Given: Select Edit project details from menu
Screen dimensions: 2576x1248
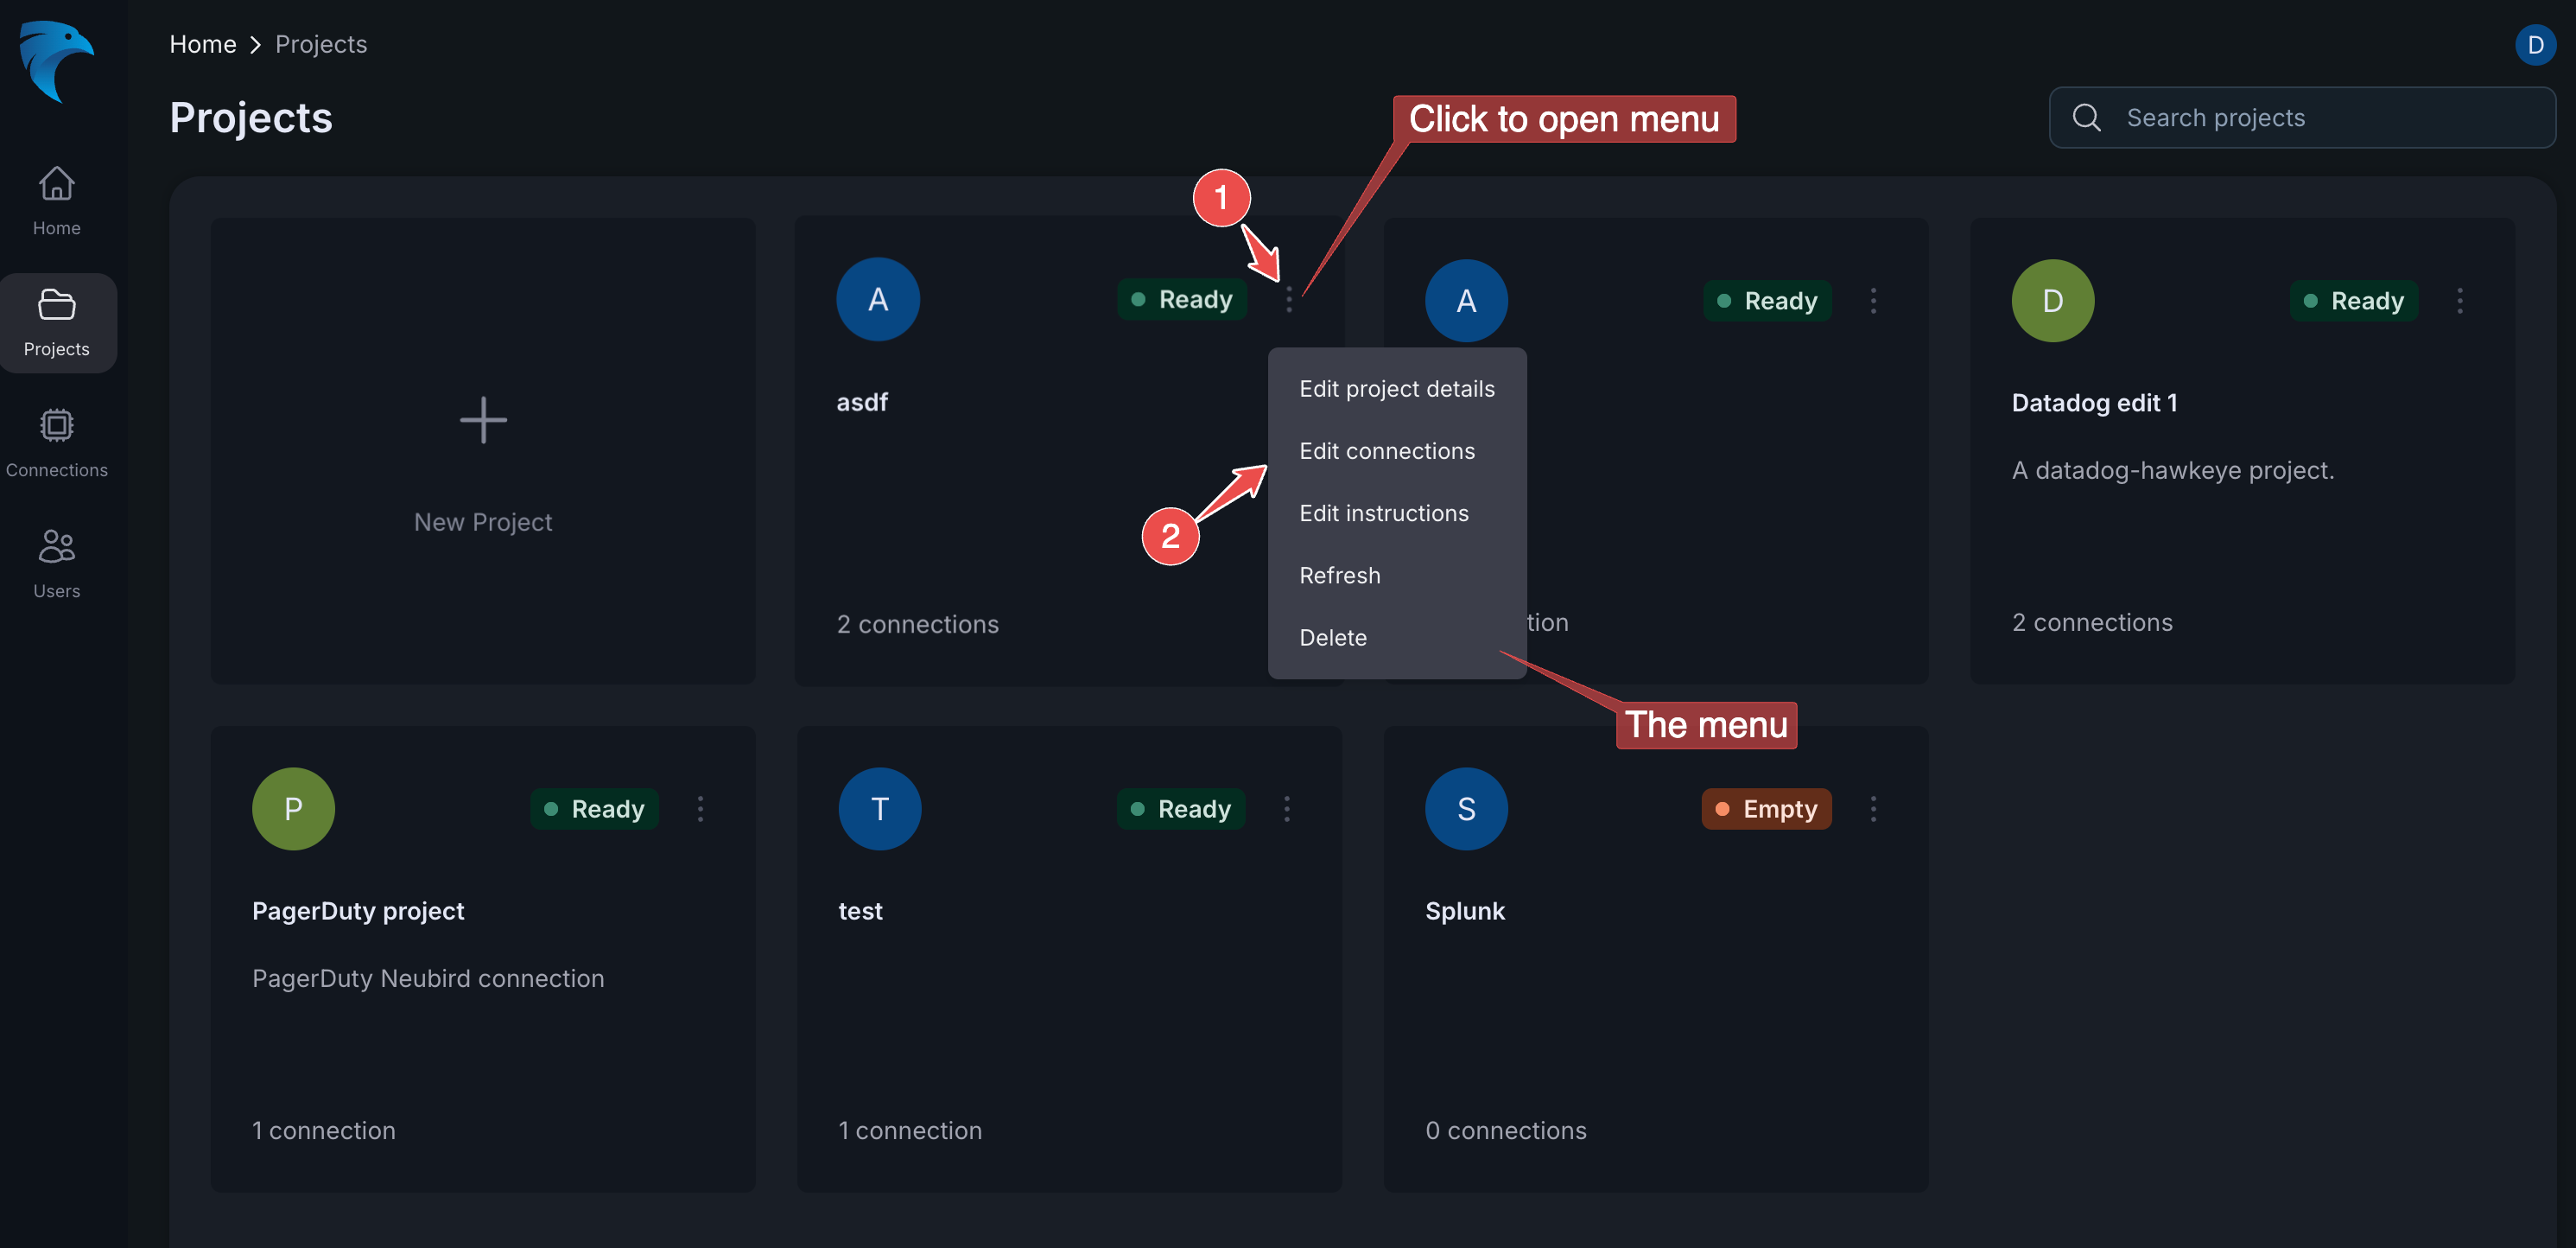Looking at the screenshot, I should (1397, 388).
